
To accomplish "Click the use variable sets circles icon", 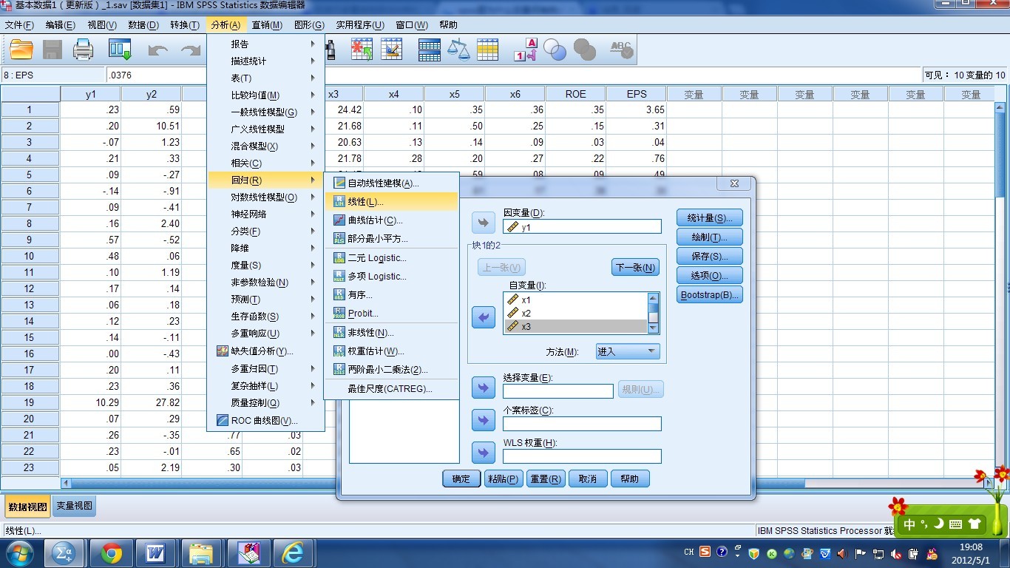I will (555, 50).
